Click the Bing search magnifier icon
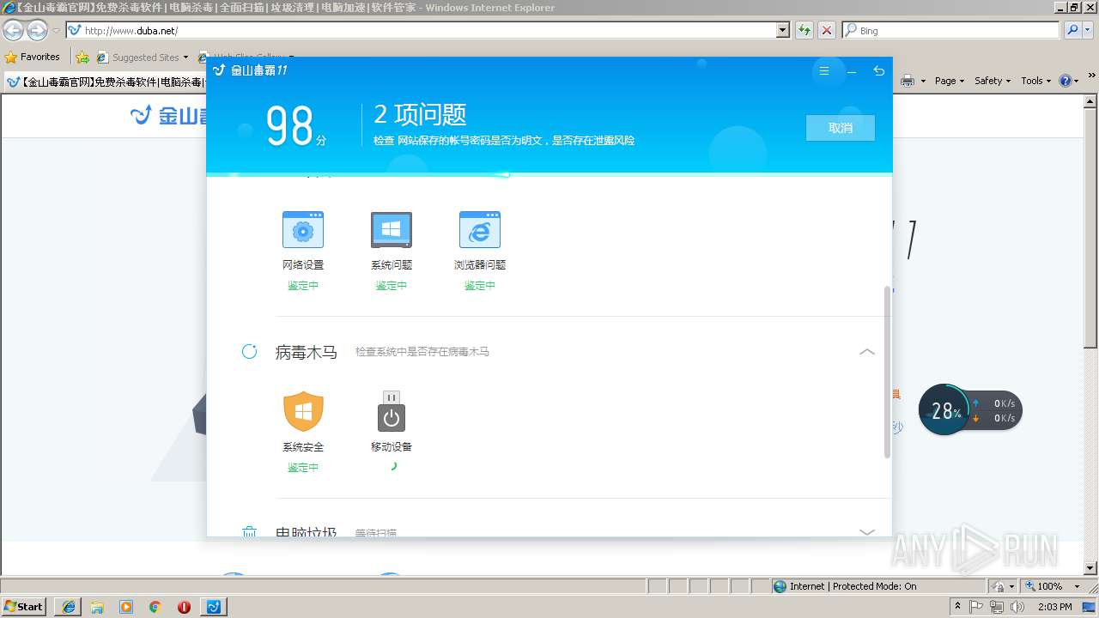 [1072, 30]
